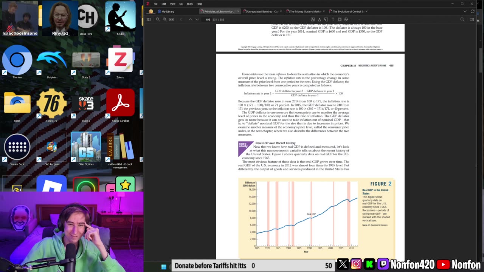Viewport: 484px width, 272px height.
Task: Launch Dolphin emulator from desktop
Action: coord(51,62)
